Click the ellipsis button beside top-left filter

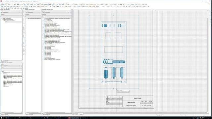pos(21,13)
